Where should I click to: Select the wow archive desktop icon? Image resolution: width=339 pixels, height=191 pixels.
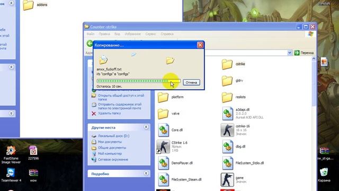33,173
